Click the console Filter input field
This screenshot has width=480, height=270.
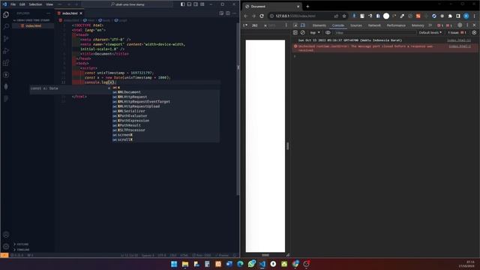[375, 32]
